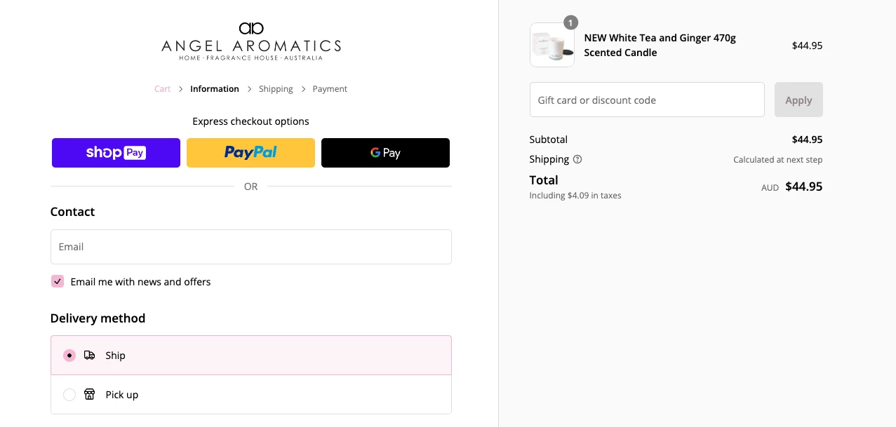Select the Ship delivery radio button
This screenshot has width=896, height=427.
coord(69,355)
